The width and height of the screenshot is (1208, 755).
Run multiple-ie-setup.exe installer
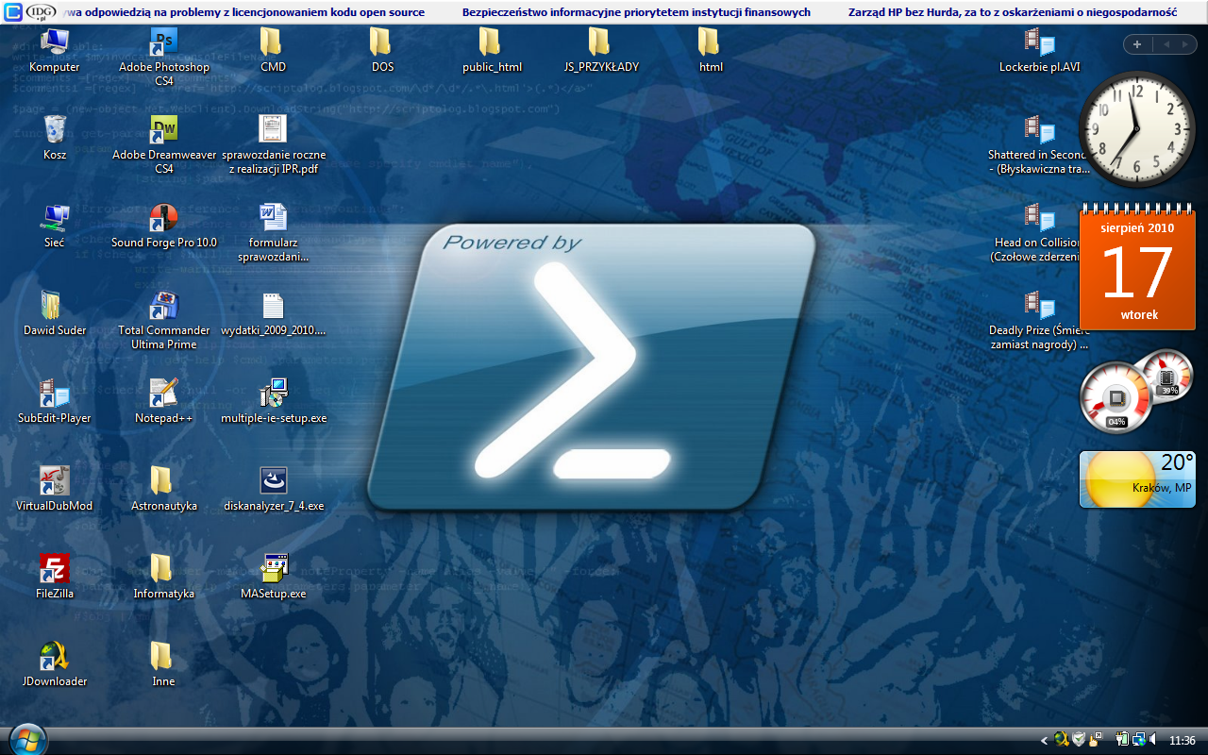(x=274, y=401)
